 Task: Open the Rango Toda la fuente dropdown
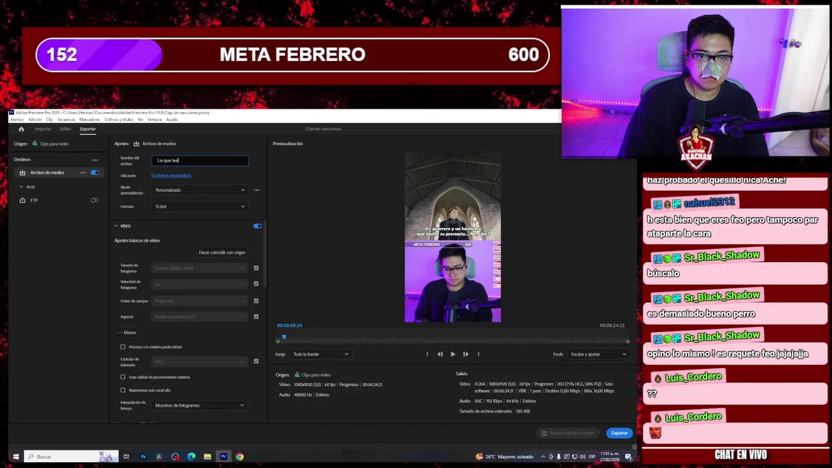(320, 354)
